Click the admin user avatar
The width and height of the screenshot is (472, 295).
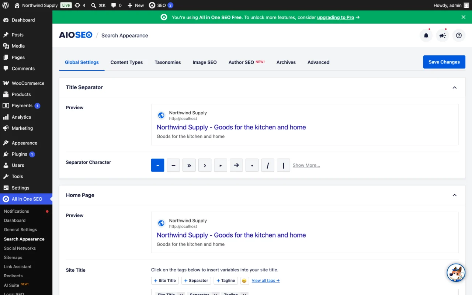(x=466, y=5)
